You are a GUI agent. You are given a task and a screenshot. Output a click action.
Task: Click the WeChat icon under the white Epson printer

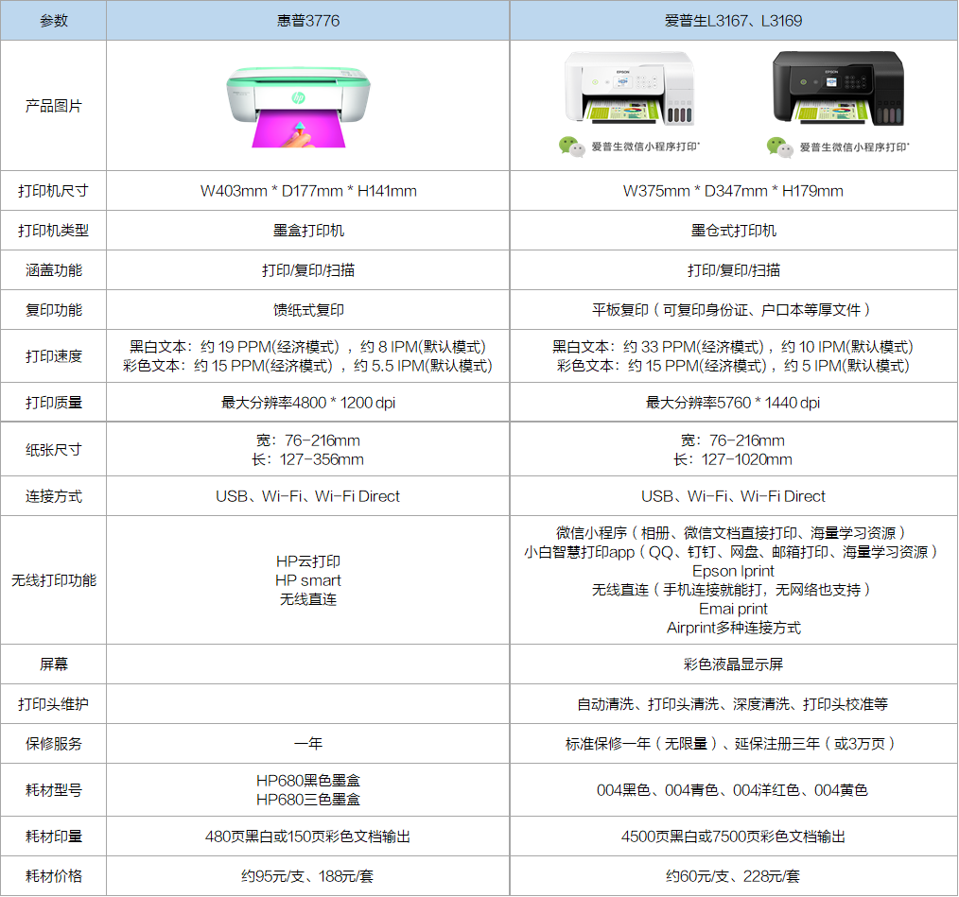coord(571,147)
